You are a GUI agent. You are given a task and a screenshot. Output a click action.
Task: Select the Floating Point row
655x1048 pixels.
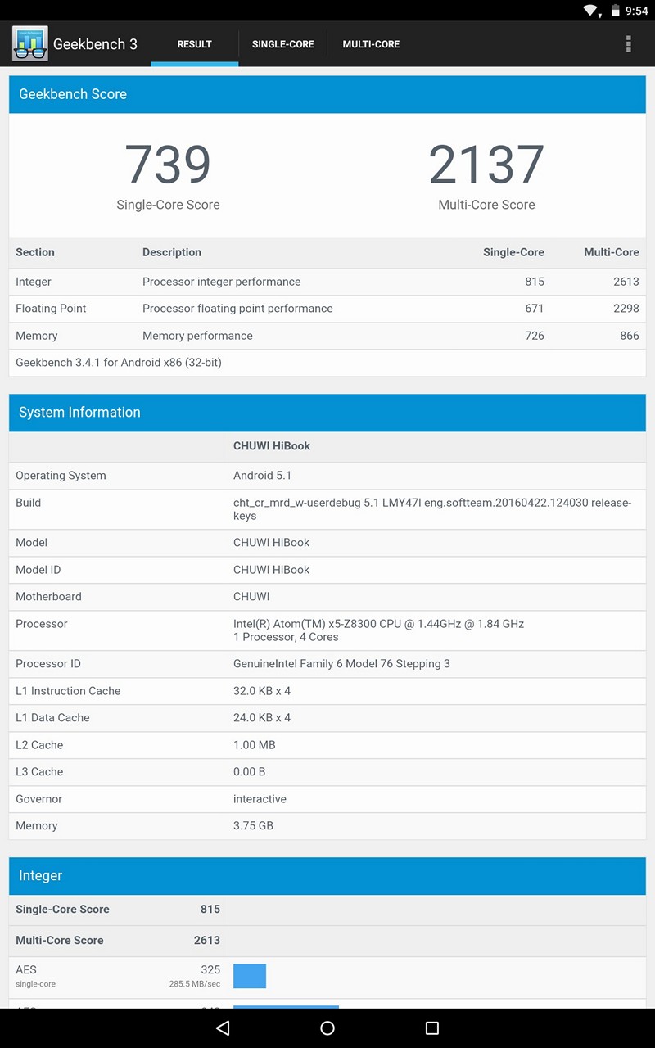pos(327,309)
